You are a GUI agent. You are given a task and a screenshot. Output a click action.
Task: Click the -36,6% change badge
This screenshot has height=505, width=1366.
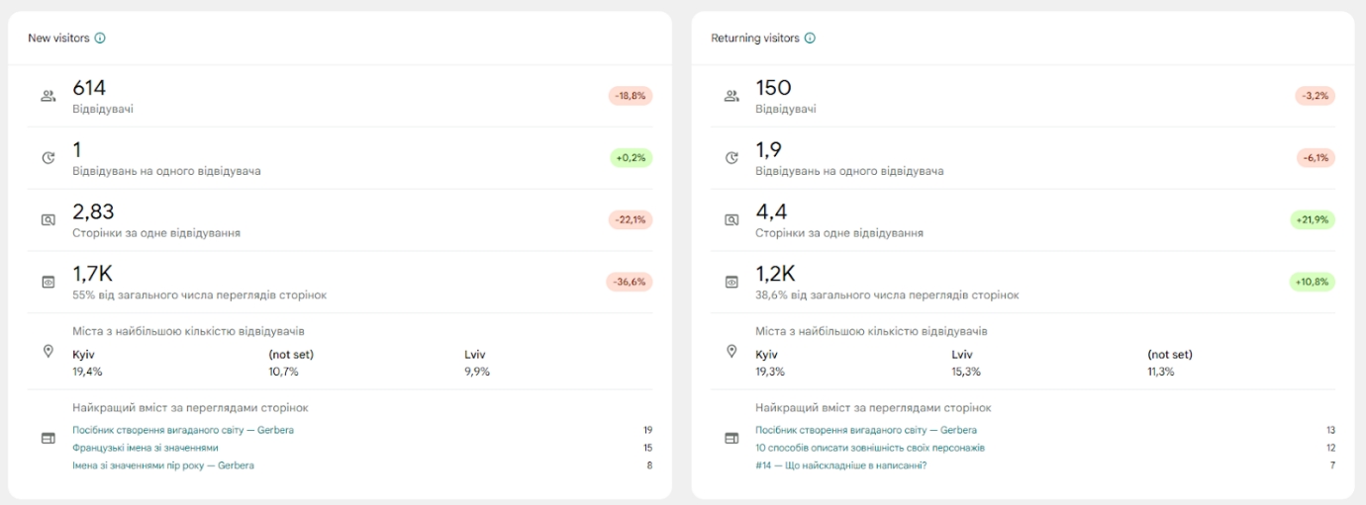coord(630,282)
